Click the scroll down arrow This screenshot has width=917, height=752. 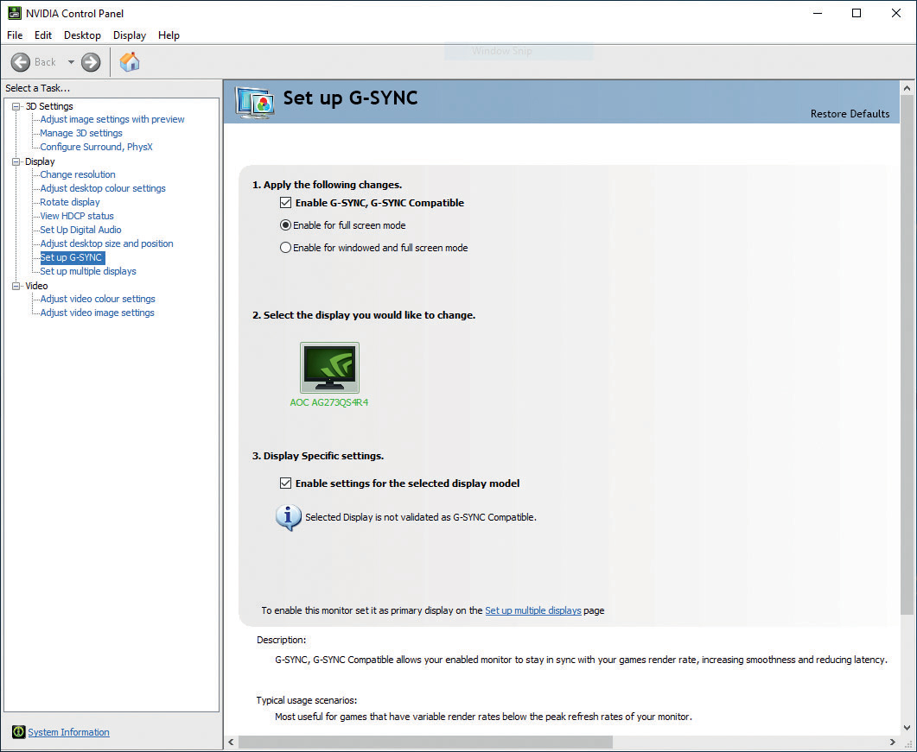coord(907,728)
